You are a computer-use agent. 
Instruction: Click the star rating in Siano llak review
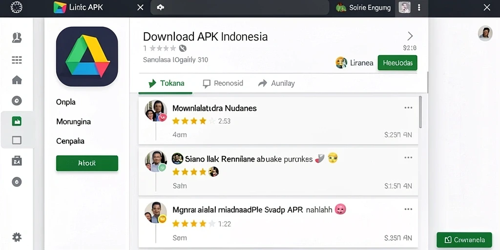[x=189, y=172]
